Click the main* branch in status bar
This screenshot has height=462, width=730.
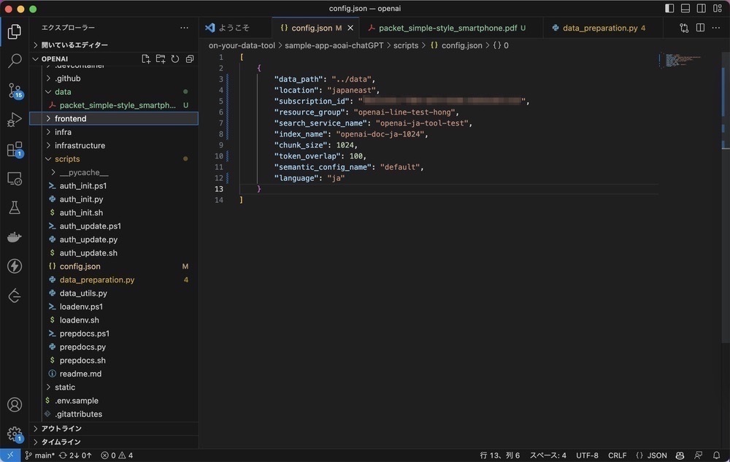coord(39,455)
